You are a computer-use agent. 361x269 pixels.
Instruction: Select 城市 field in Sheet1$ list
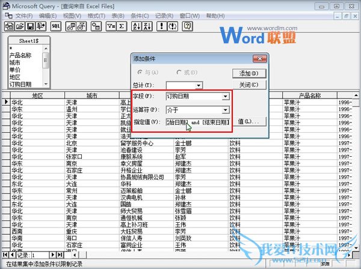(x=15, y=62)
